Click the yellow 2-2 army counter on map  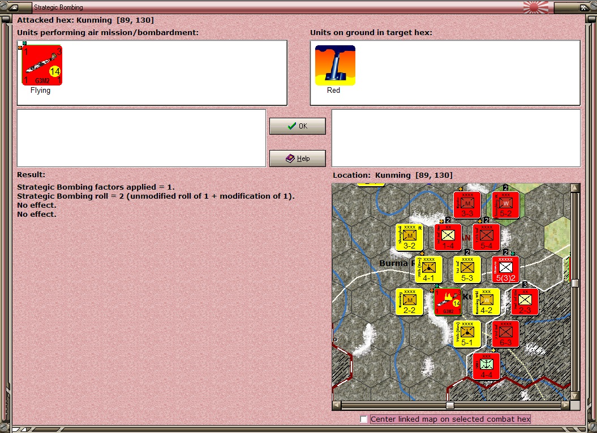(x=409, y=302)
